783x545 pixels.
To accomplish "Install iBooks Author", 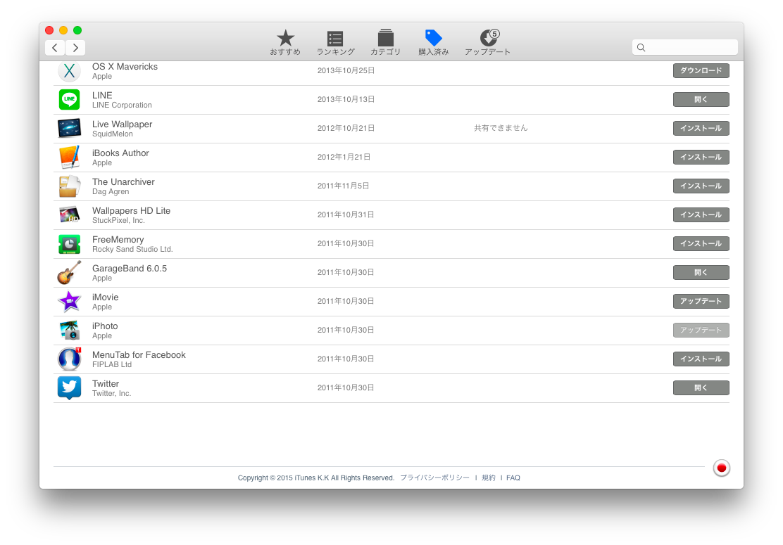I will 701,158.
